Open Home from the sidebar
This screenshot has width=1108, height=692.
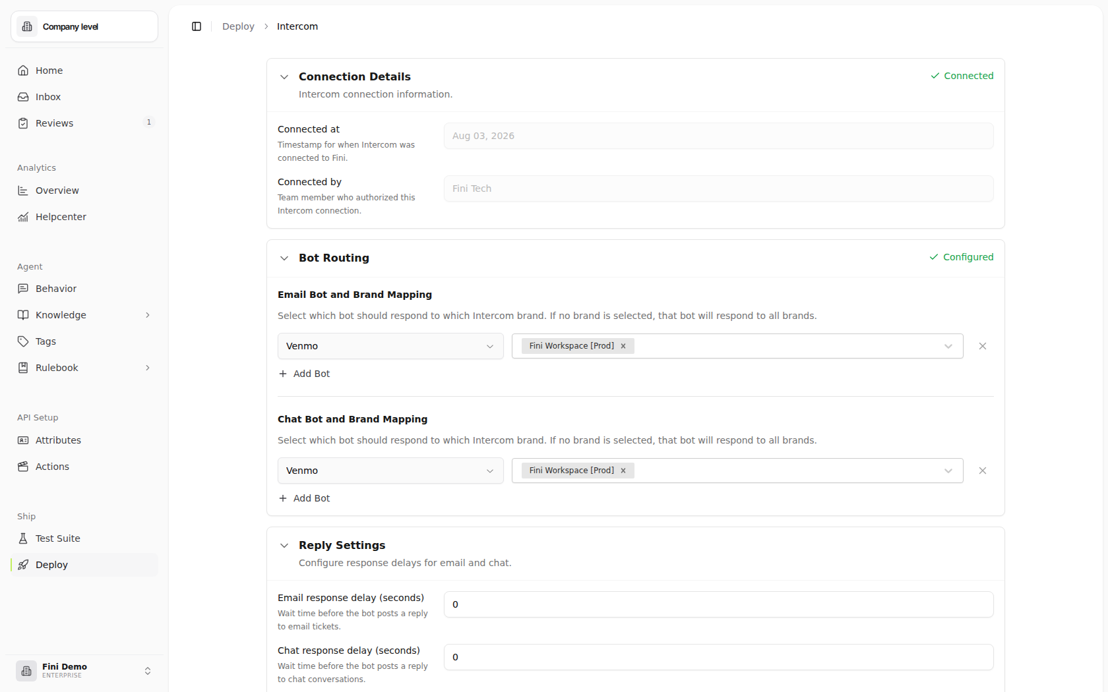[x=84, y=71]
